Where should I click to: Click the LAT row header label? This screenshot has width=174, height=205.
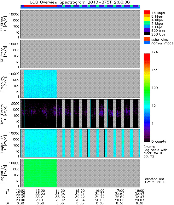click(8, 203)
